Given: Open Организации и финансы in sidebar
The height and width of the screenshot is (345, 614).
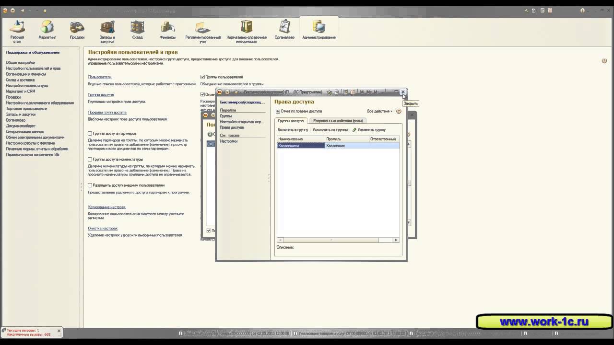Looking at the screenshot, I should click(x=26, y=74).
